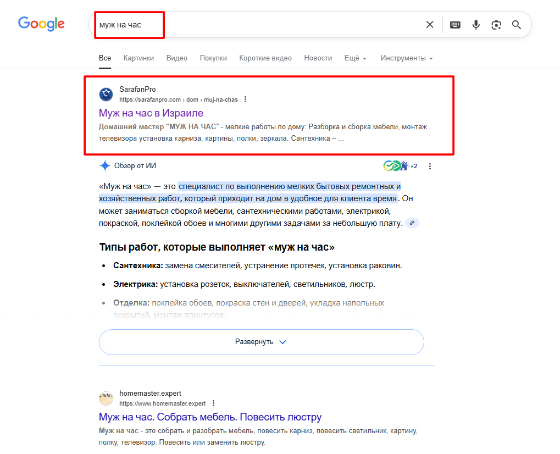Open search by image camera icon
560x454 pixels.
click(x=496, y=25)
